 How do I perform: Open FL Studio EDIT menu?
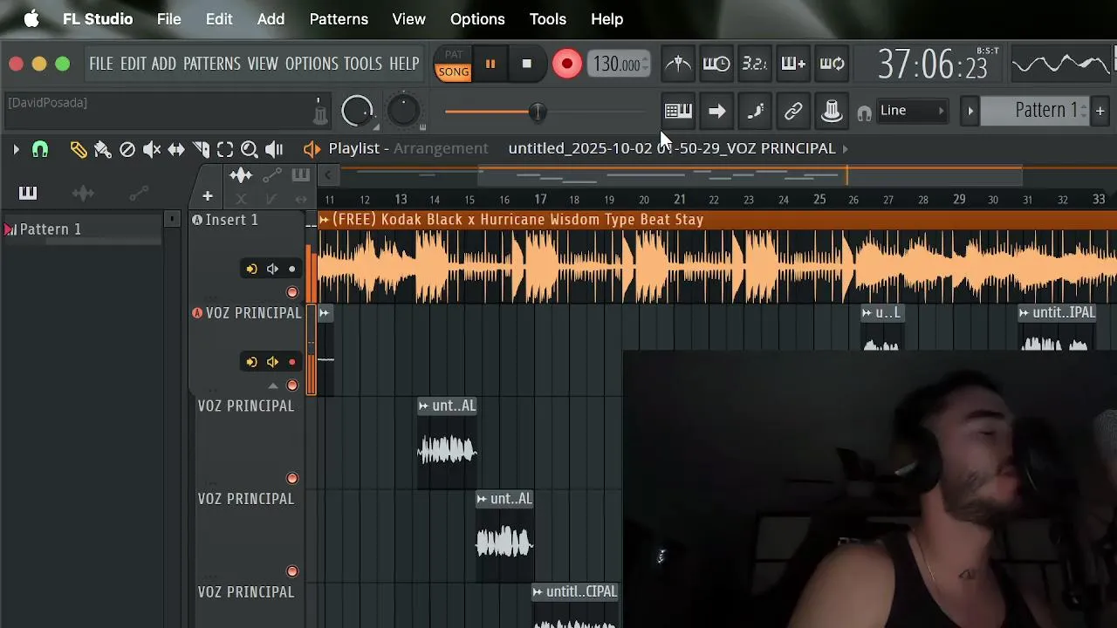(134, 64)
